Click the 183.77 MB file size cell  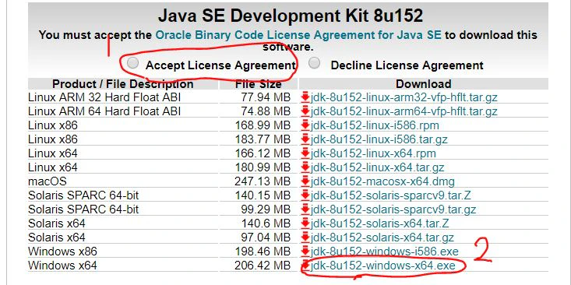263,139
